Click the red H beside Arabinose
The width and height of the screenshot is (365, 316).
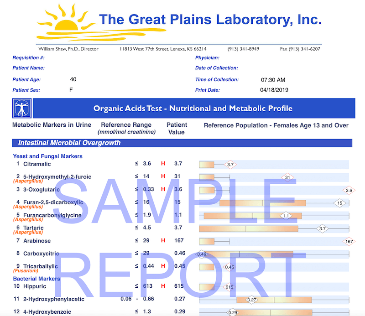(163, 240)
